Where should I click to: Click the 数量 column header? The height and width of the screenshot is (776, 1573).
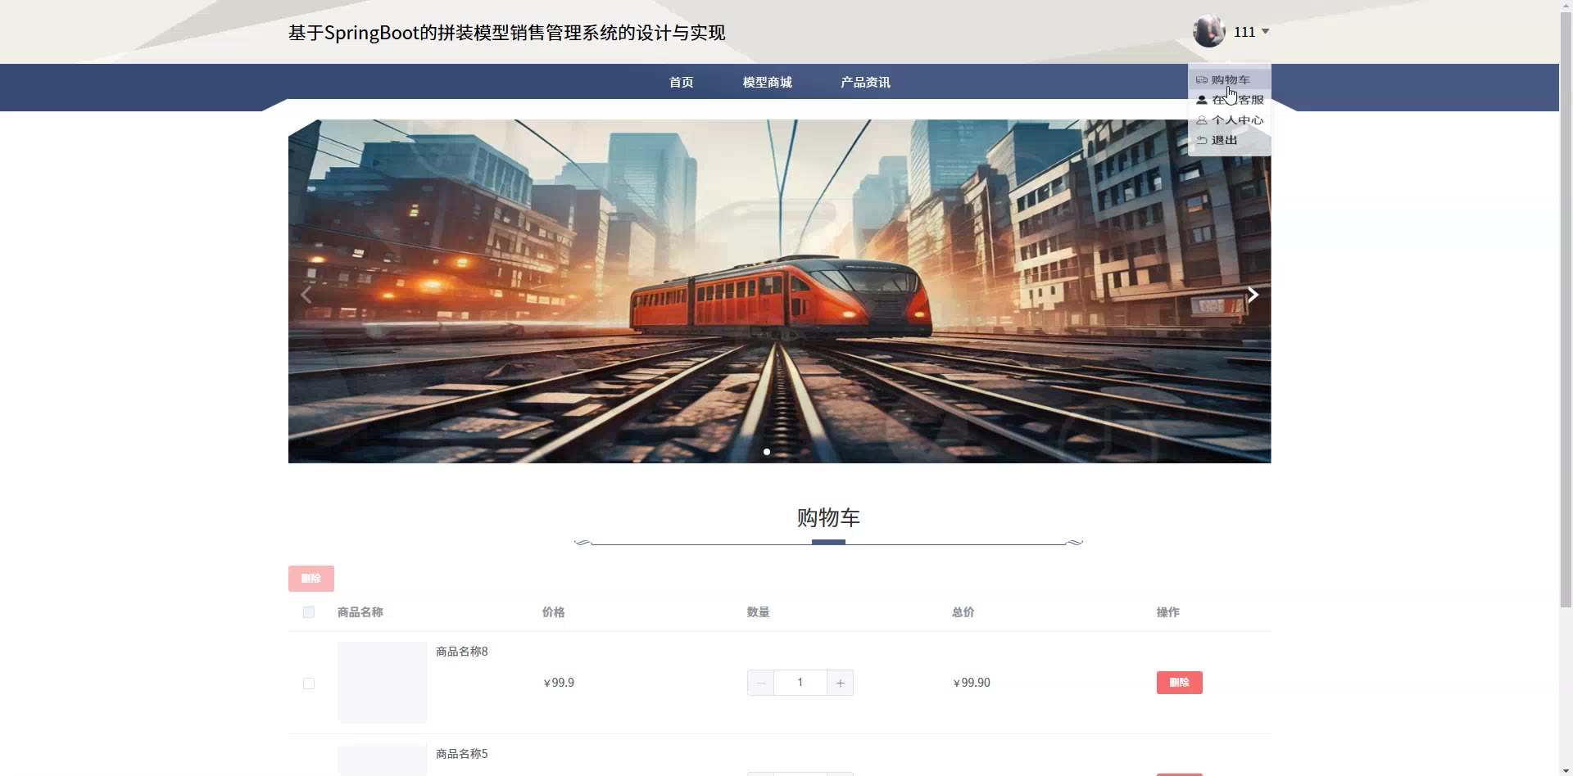(759, 612)
